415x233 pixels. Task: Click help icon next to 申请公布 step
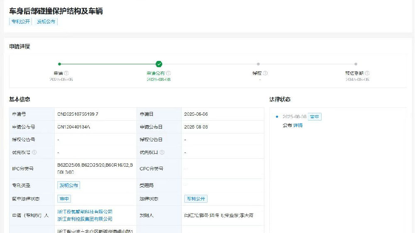pos(168,73)
